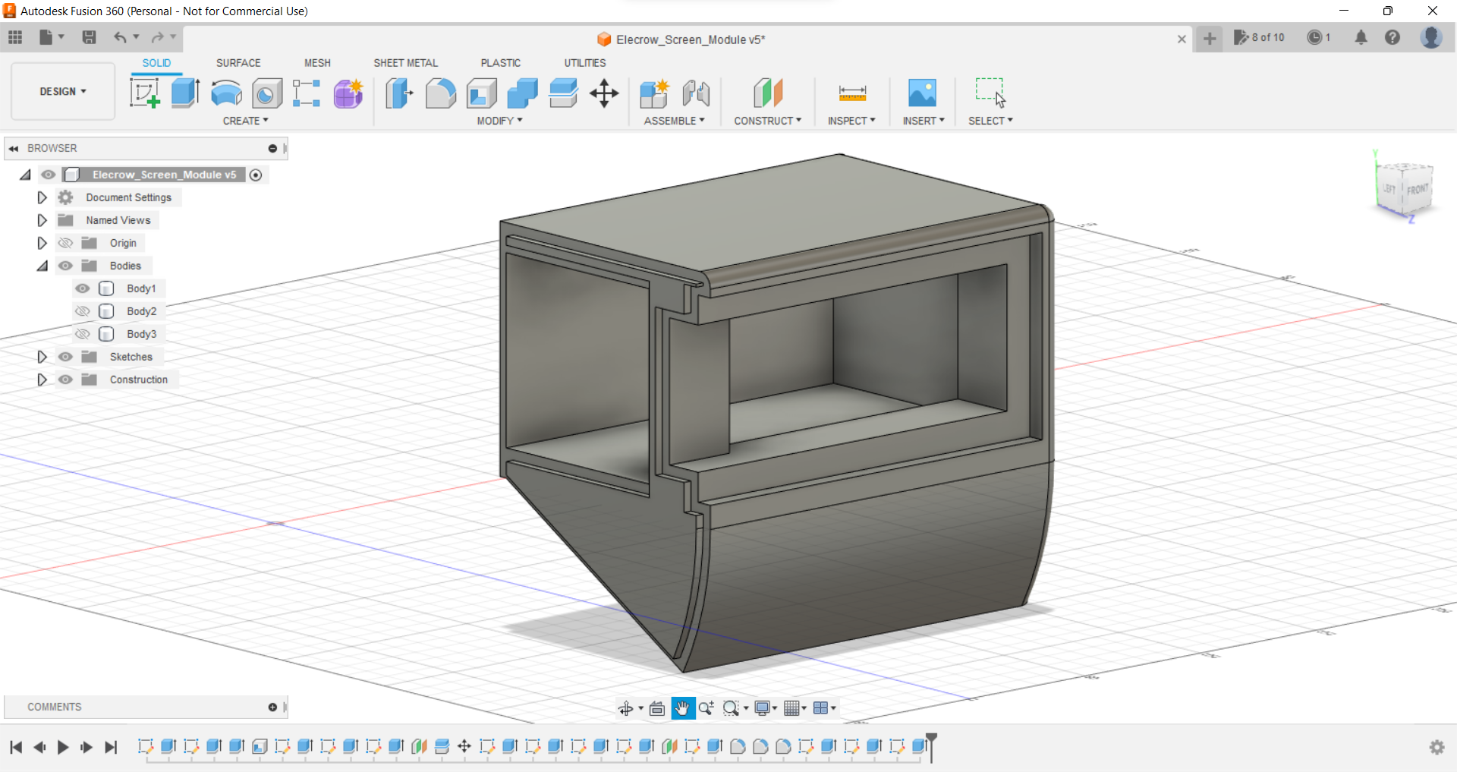Screen dimensions: 1457x772
Task: Hide Body1 using its eye icon
Action: (x=83, y=288)
